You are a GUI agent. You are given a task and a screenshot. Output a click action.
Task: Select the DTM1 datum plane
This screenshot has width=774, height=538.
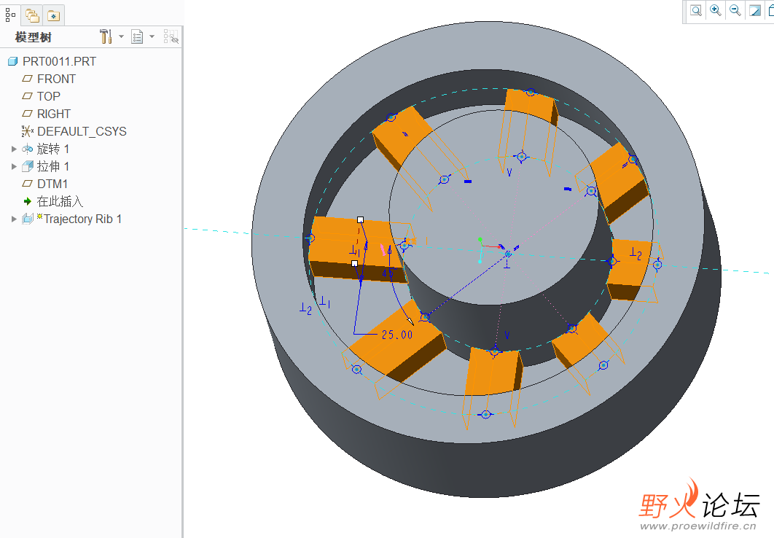pos(45,184)
